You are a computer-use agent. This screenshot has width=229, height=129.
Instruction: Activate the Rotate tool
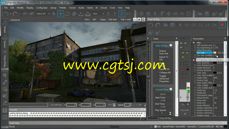tap(68, 14)
